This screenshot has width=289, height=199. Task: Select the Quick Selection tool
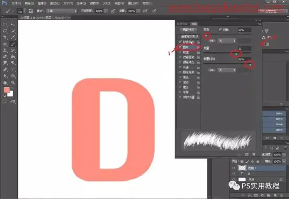click(13, 31)
